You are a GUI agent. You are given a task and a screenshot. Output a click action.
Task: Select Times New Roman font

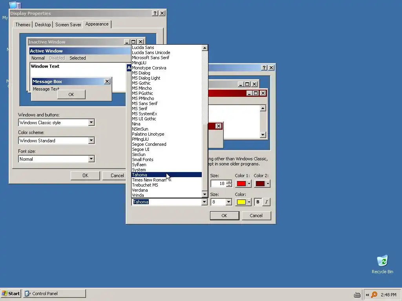tap(166, 180)
